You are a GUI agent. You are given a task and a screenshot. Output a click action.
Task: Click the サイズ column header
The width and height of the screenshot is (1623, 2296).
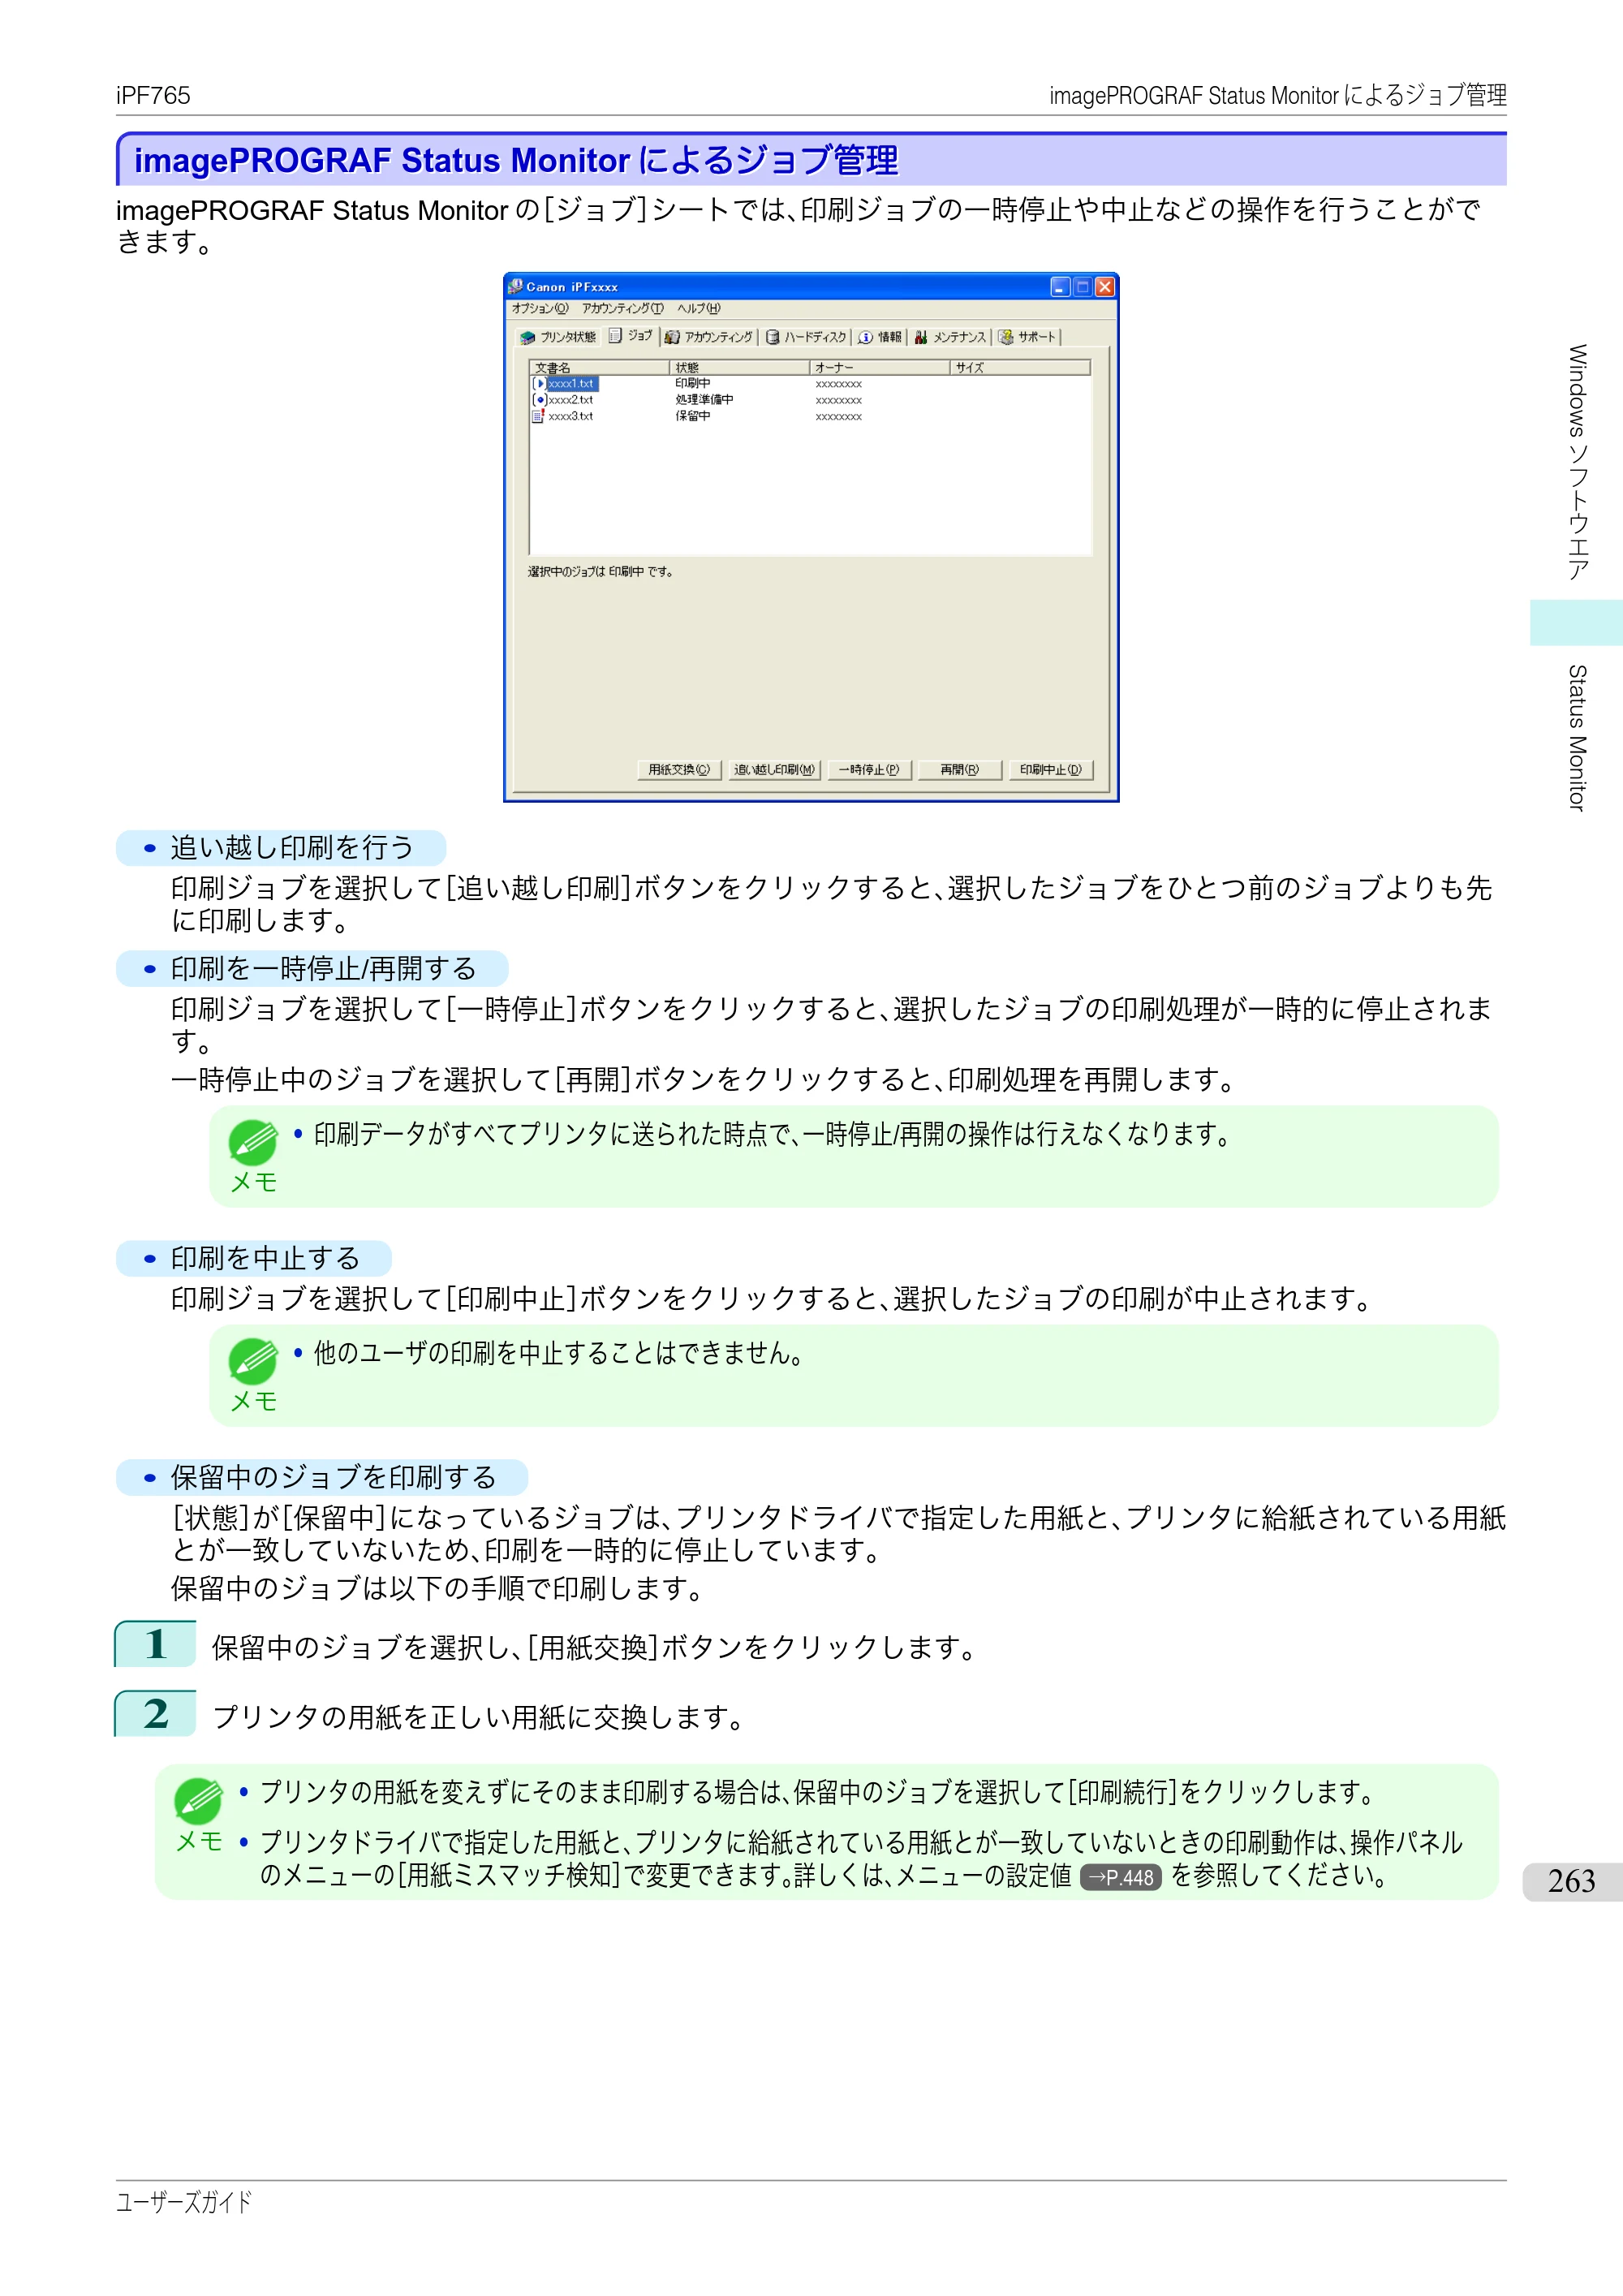coord(1020,368)
